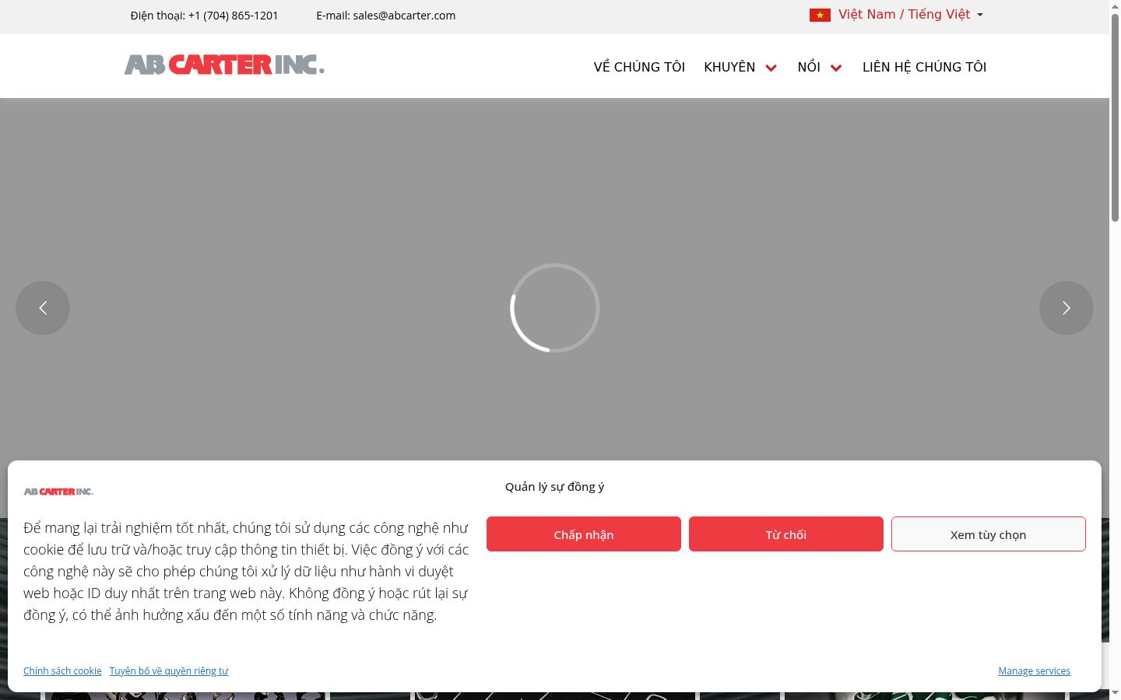The image size is (1121, 700).
Task: Expand the KHUYÊN menu chevron
Action: [x=771, y=68]
